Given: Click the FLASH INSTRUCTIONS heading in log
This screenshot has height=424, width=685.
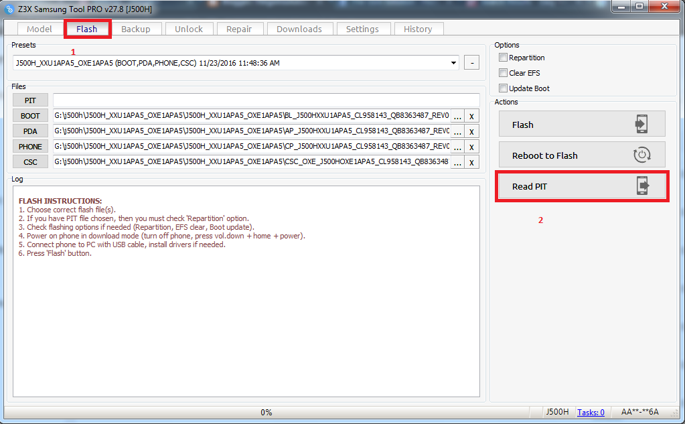Looking at the screenshot, I should click(x=60, y=201).
